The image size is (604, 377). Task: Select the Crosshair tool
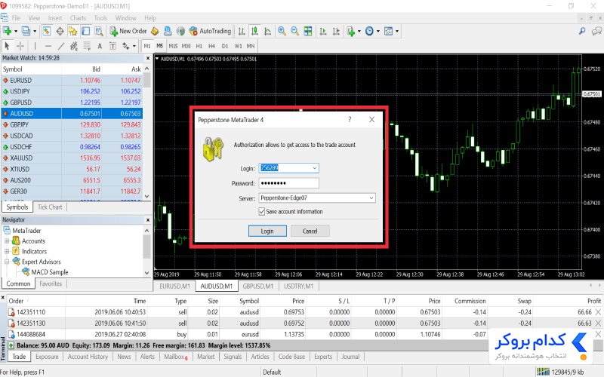[20, 46]
